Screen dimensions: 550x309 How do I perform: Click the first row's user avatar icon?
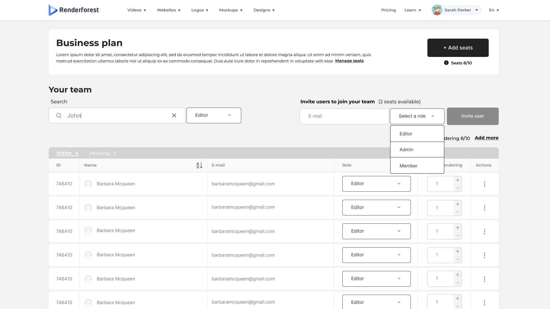[88, 184]
